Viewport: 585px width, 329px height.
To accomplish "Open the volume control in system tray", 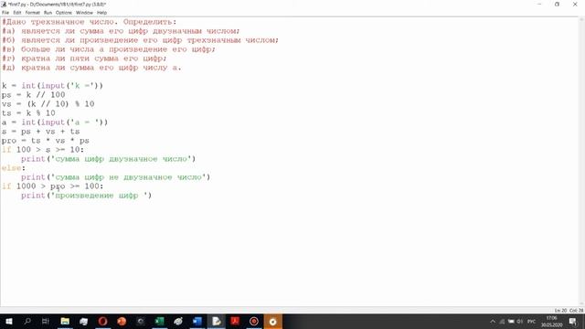I will (x=519, y=321).
